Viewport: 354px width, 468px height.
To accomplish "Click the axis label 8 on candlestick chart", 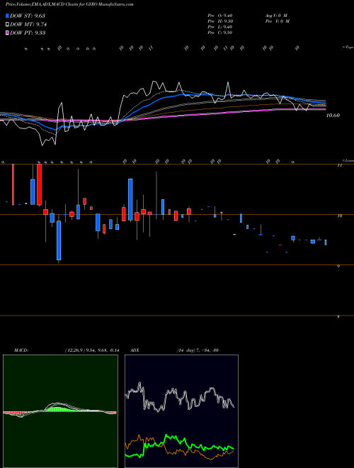I will tap(338, 317).
